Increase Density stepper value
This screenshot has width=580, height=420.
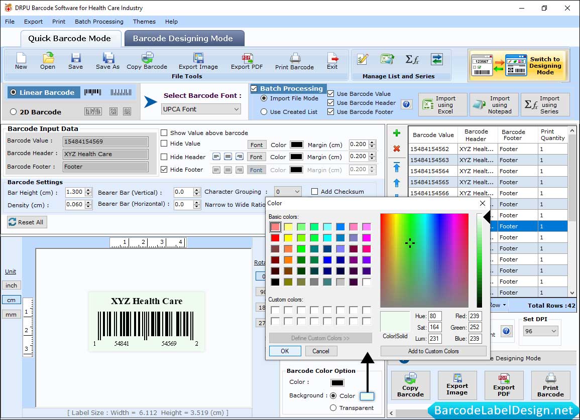point(88,203)
